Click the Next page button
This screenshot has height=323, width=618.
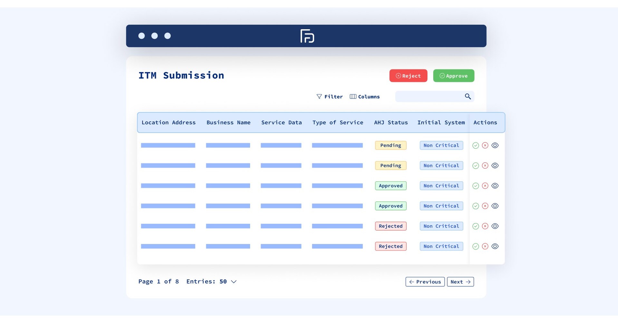(x=460, y=282)
